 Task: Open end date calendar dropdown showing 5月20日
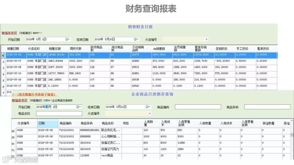[x=136, y=39]
